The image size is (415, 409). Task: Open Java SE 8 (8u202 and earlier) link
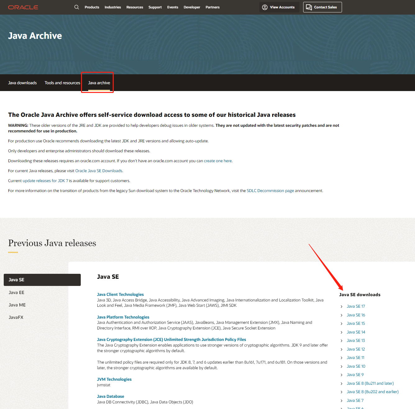pos(372,392)
